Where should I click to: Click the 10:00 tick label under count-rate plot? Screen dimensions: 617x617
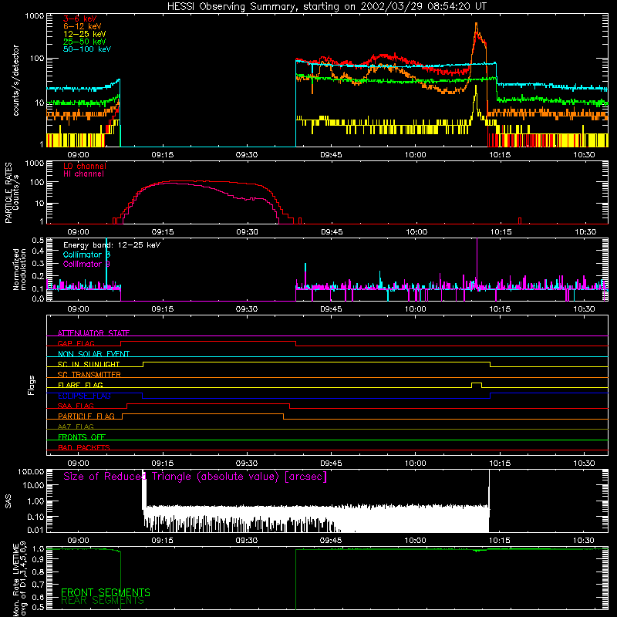pos(416,155)
